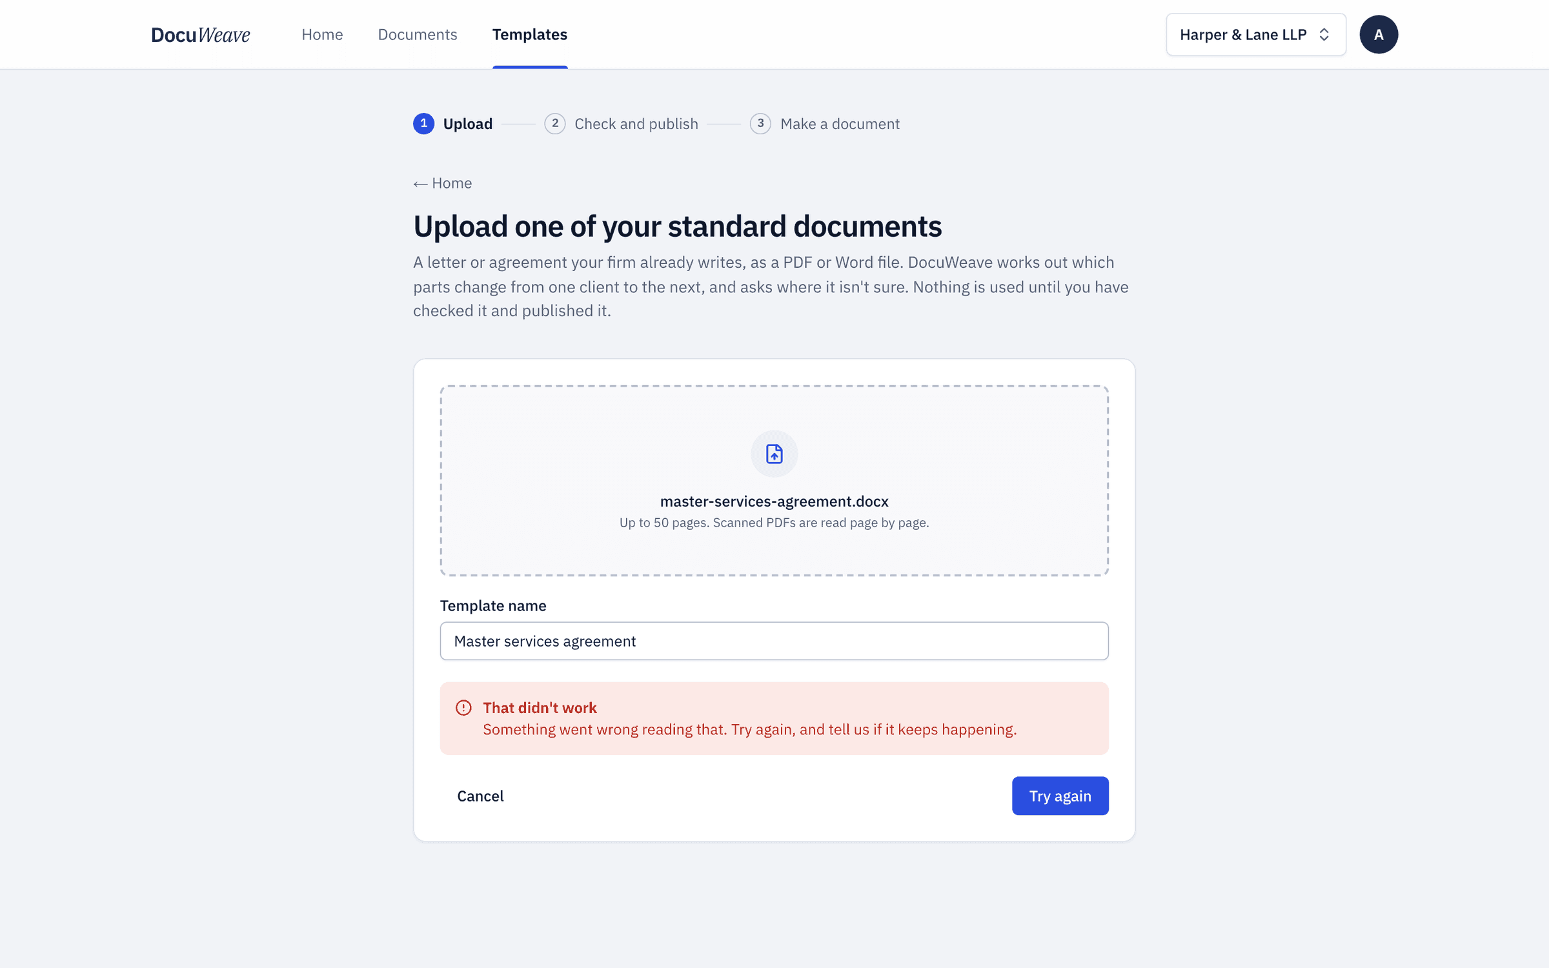This screenshot has height=968, width=1549.
Task: Cancel the template upload
Action: [x=480, y=796]
